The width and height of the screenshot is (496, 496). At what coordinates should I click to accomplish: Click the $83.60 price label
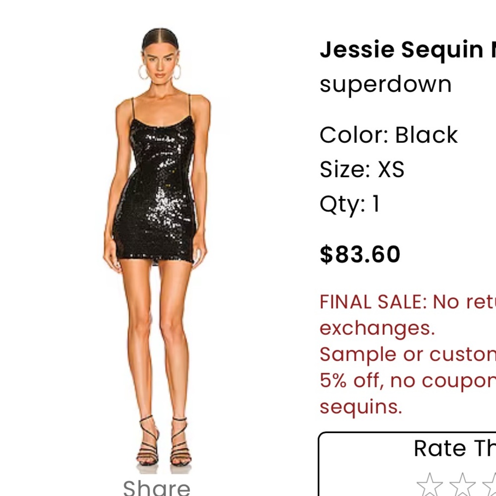coord(361,254)
